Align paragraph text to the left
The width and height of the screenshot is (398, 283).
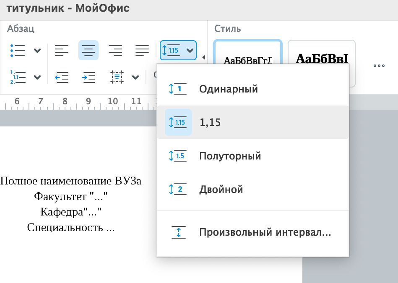coord(62,50)
